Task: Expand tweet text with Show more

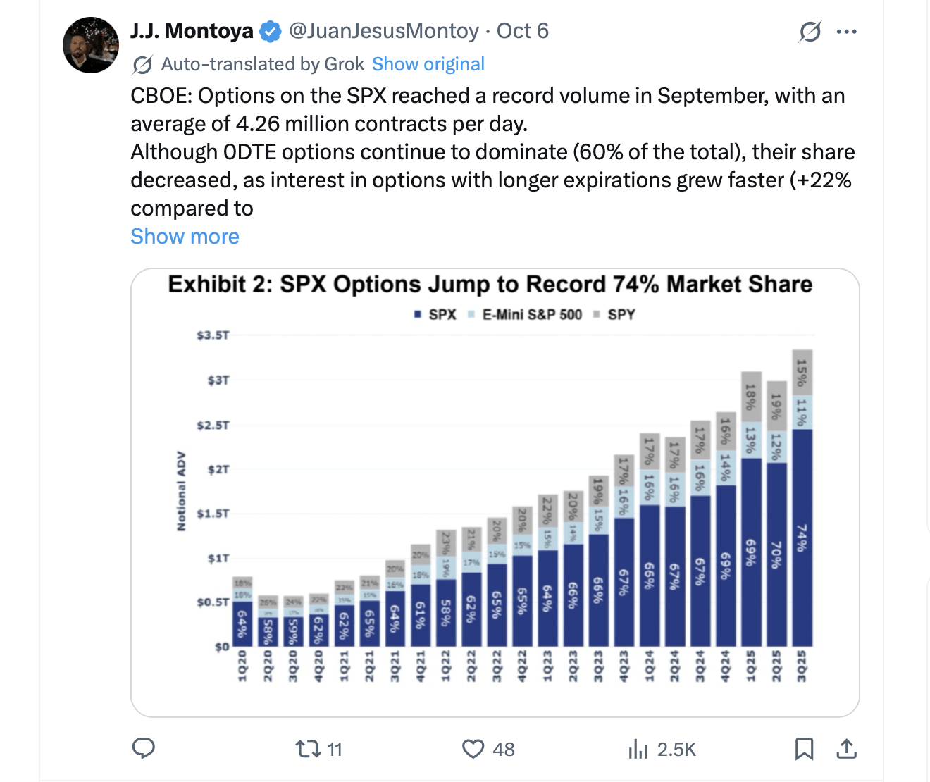Action: (x=185, y=237)
